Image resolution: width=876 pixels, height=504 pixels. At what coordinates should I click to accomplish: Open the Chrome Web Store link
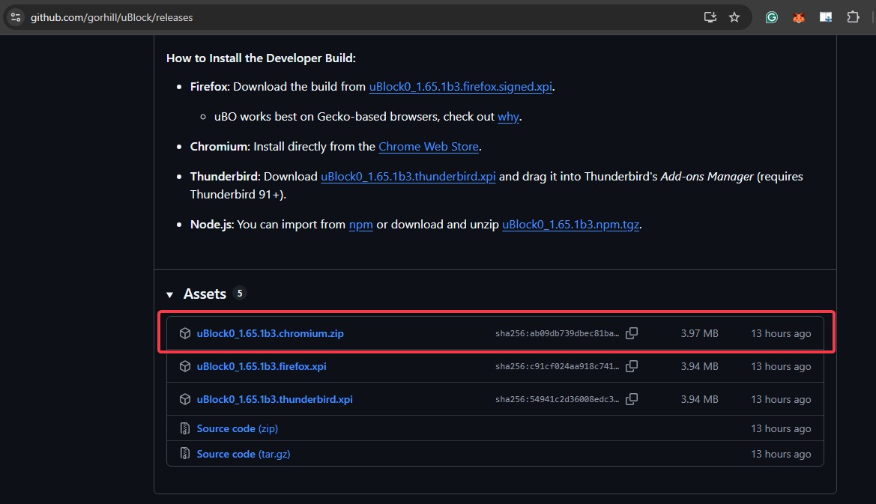tap(428, 147)
